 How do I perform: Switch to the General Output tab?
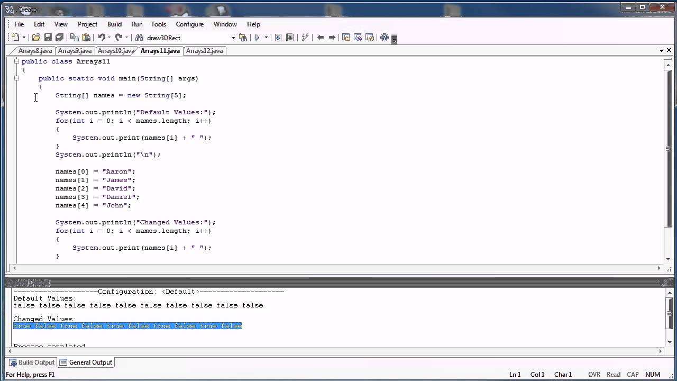tap(86, 362)
